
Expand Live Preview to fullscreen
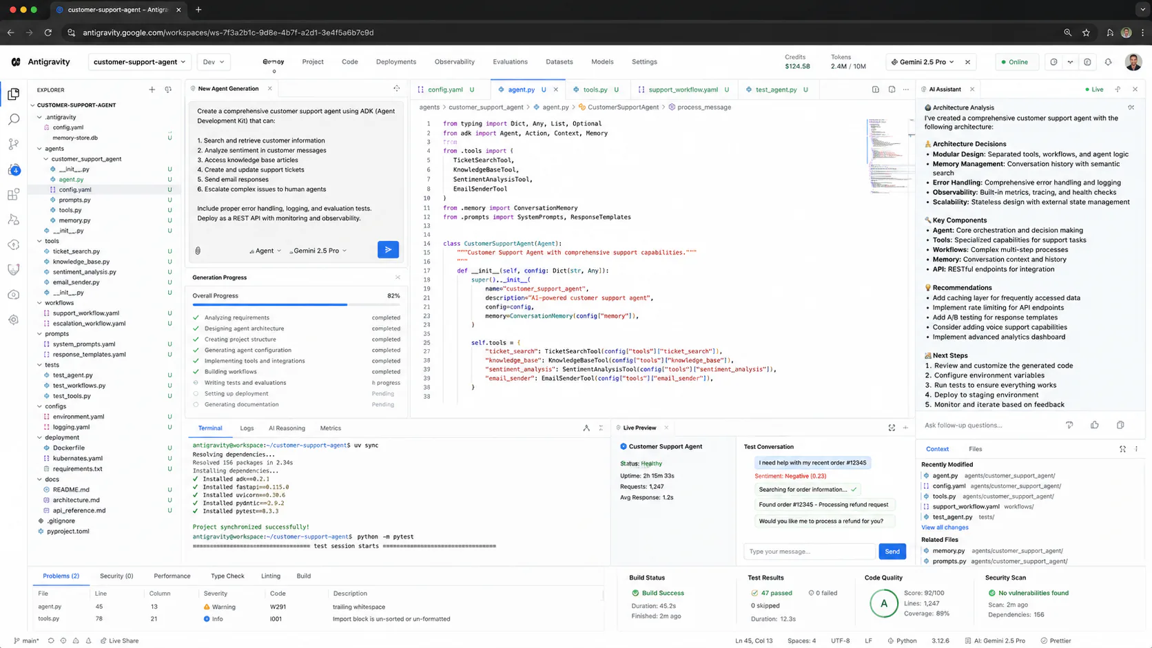click(x=892, y=428)
